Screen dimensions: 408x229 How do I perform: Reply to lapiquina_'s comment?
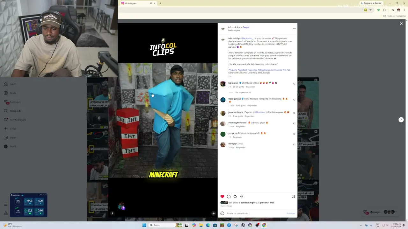250,87
